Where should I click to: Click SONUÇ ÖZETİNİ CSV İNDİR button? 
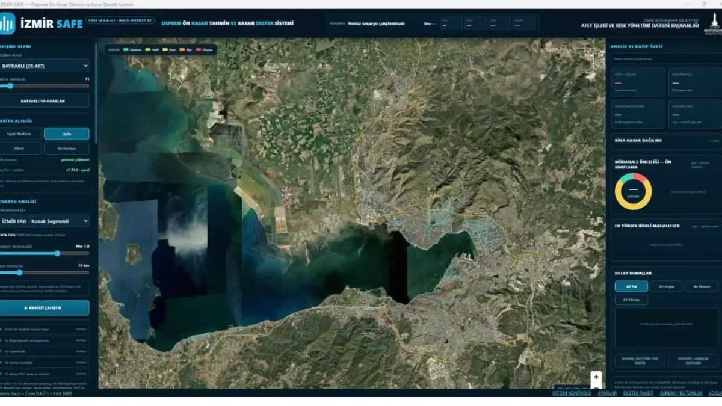click(x=640, y=360)
